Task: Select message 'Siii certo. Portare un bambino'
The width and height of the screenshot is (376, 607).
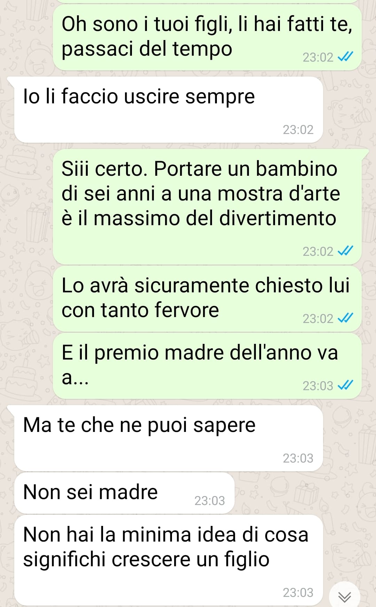Action: point(207,207)
